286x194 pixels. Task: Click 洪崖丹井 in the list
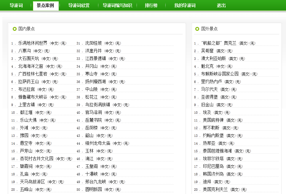pos(94,51)
